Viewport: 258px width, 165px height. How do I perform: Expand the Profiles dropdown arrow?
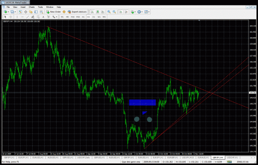point(15,12)
